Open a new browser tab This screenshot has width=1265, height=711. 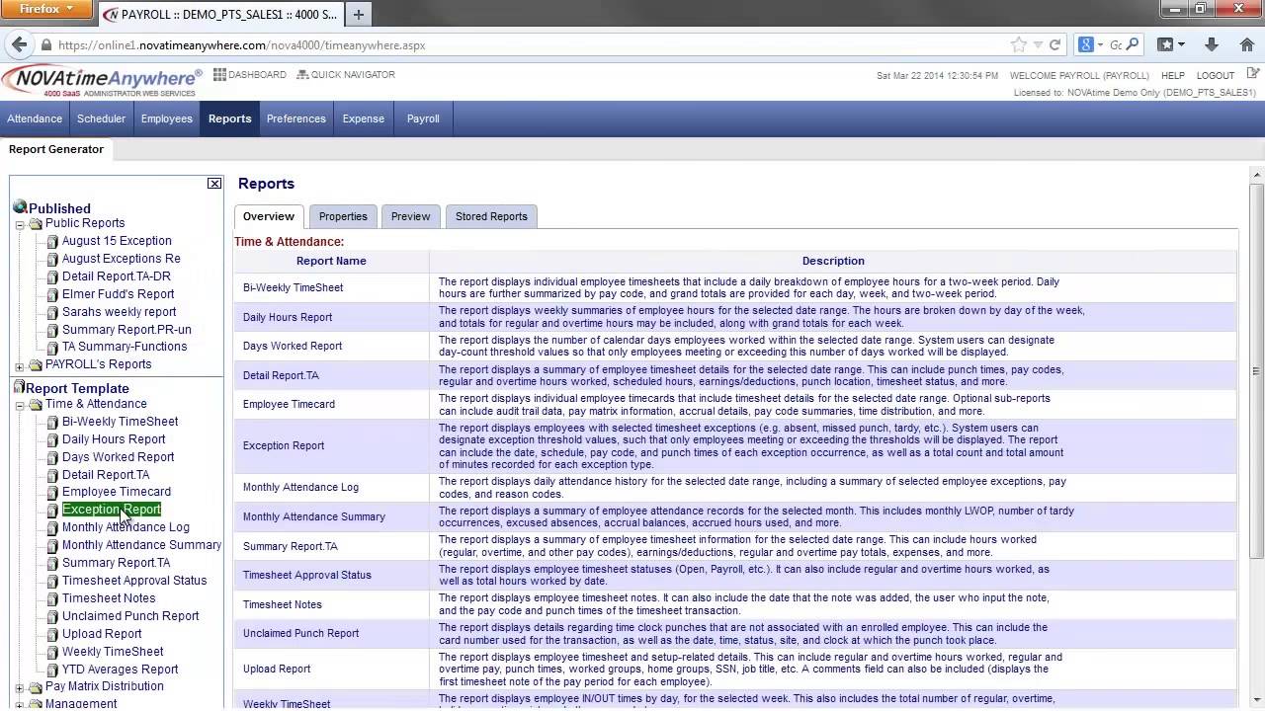tap(358, 14)
